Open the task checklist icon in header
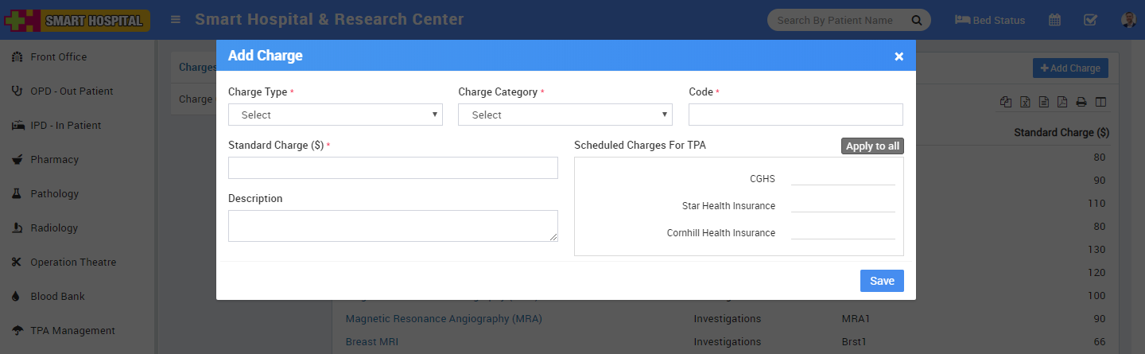The image size is (1145, 354). [x=1090, y=20]
